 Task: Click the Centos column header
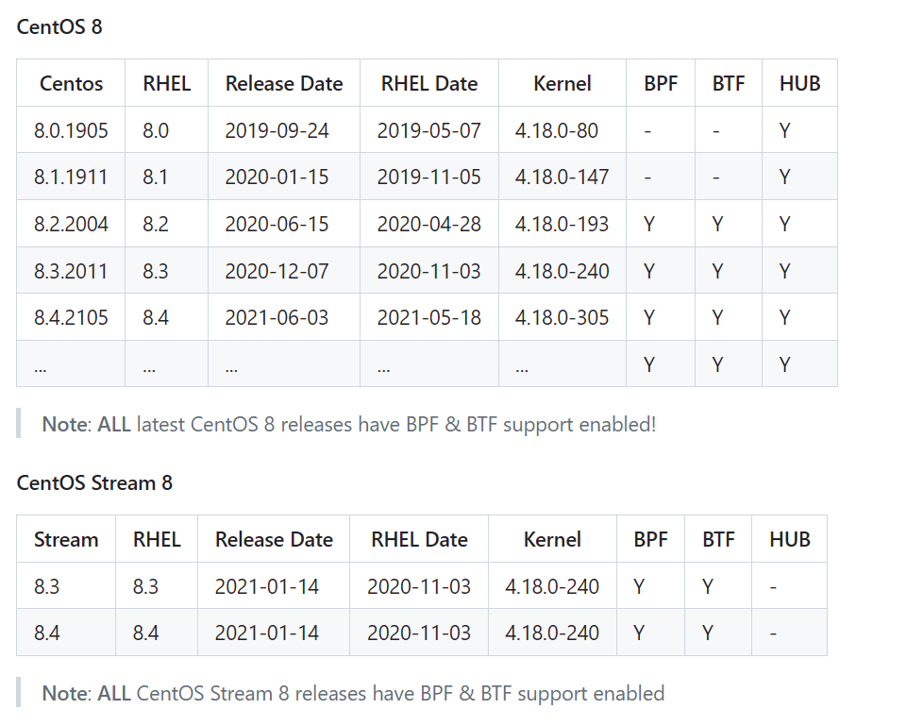click(71, 83)
